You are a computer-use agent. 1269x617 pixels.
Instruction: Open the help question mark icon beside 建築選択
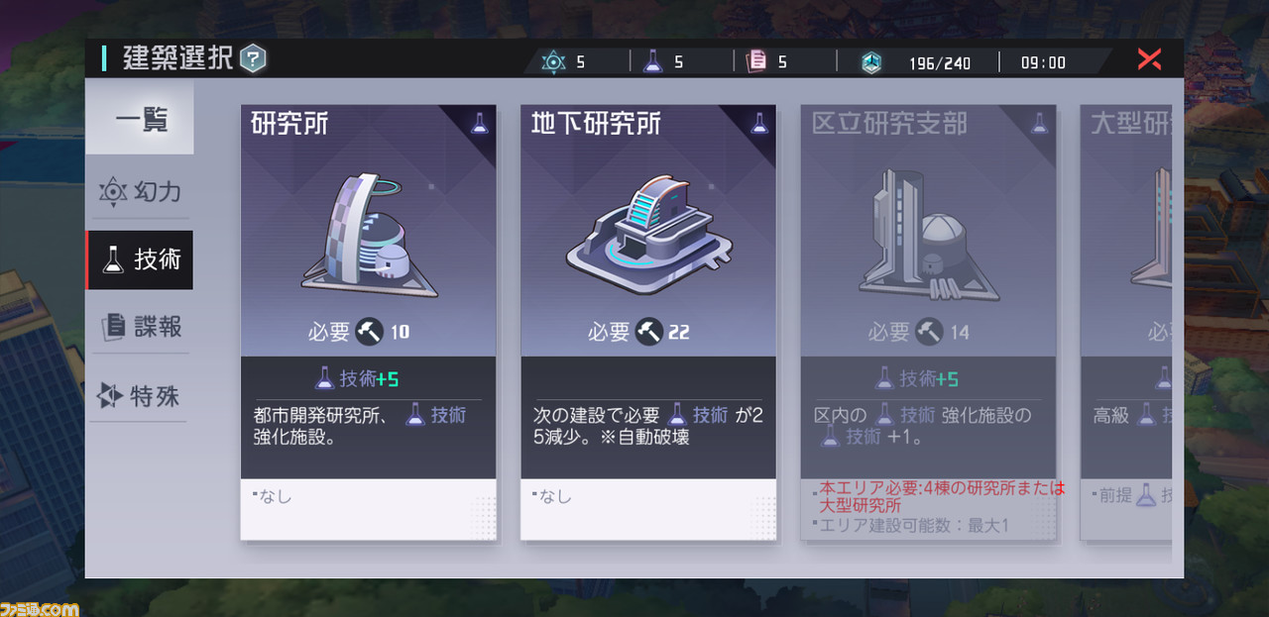pos(253,58)
